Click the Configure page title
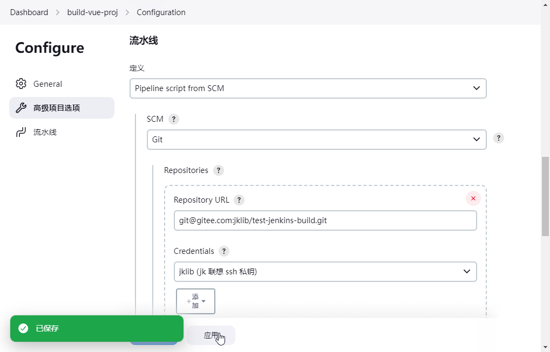550x352 pixels. point(50,47)
